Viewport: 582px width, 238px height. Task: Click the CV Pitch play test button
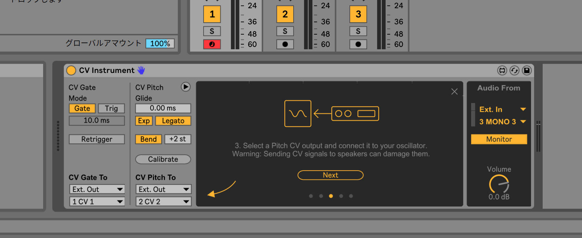pyautogui.click(x=185, y=87)
